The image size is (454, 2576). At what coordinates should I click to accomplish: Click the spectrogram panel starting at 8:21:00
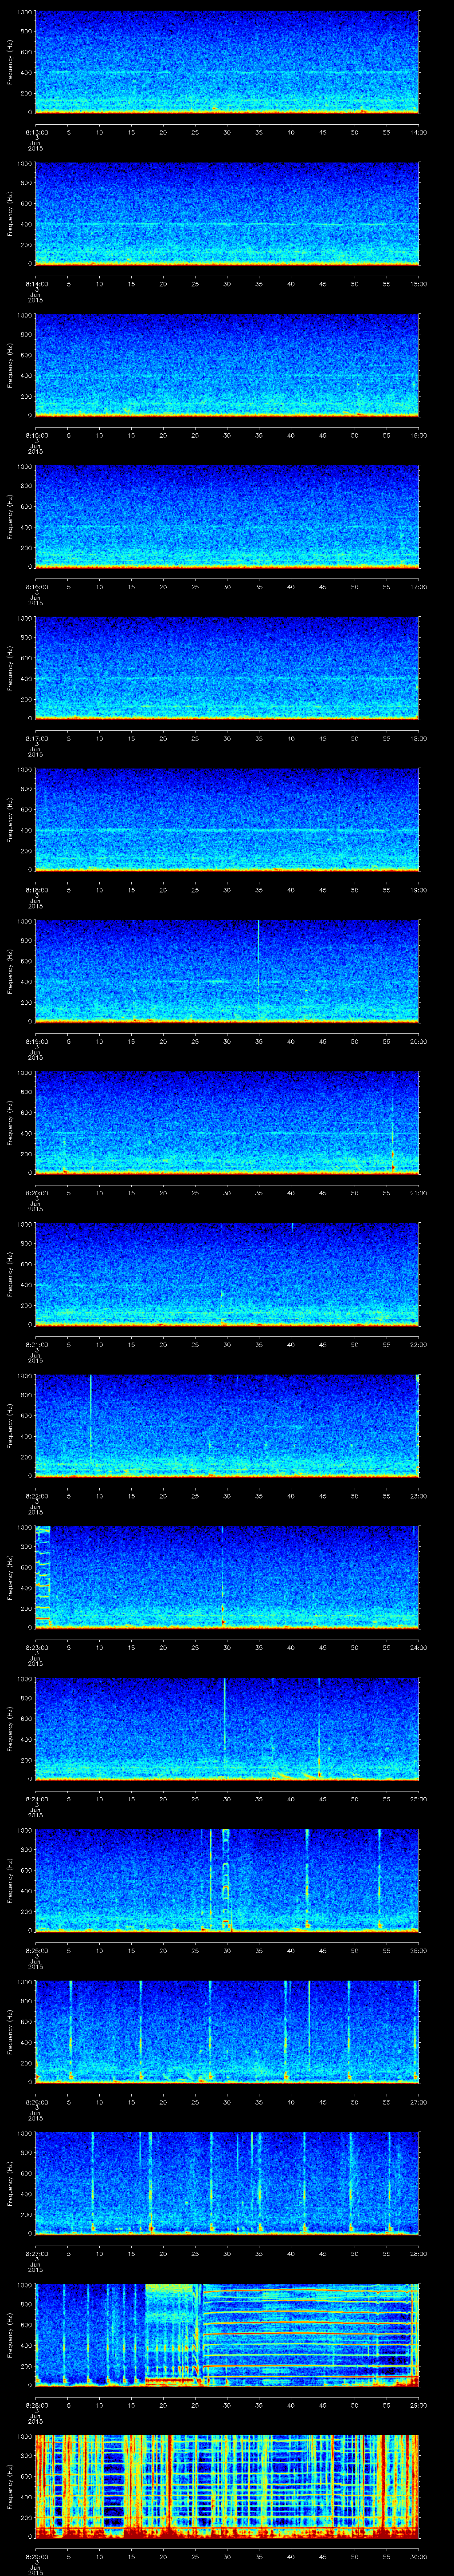coord(227,1274)
